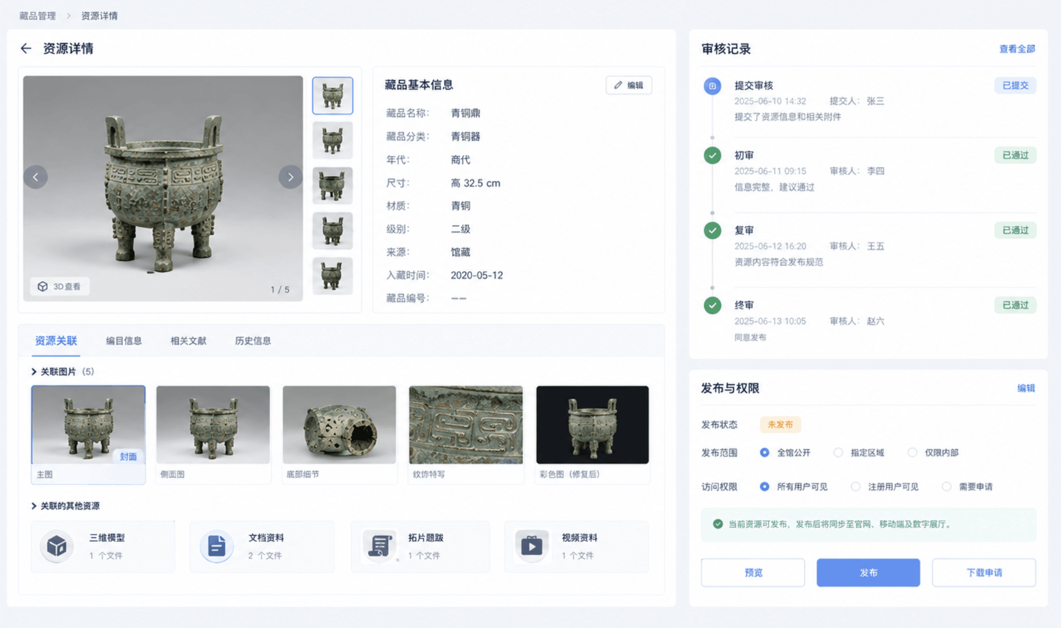Click the breadcrumb chevron after 藏品管理
1061x628 pixels.
point(69,16)
